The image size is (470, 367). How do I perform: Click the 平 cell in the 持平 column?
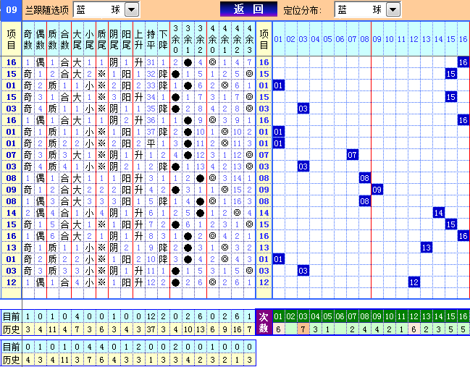pos(151,143)
